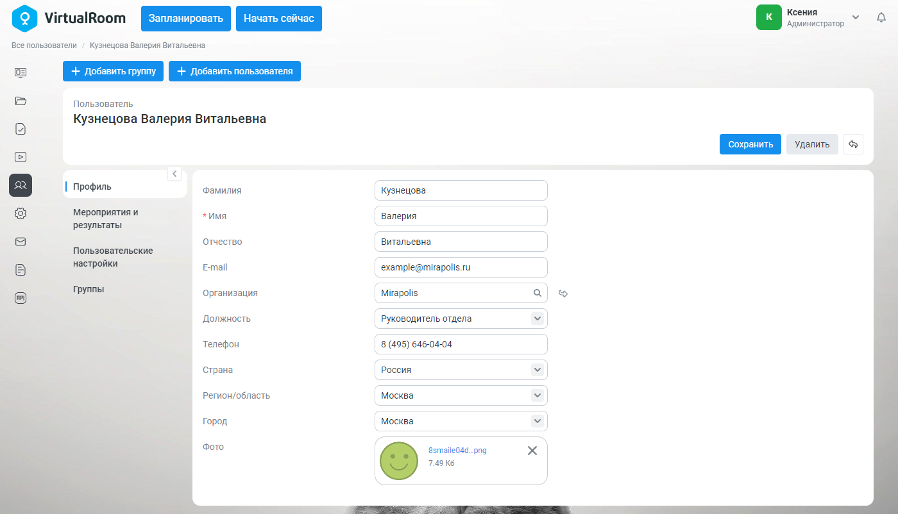Switch to Мероприятия и результаты tab
This screenshot has height=514, width=898.
106,219
